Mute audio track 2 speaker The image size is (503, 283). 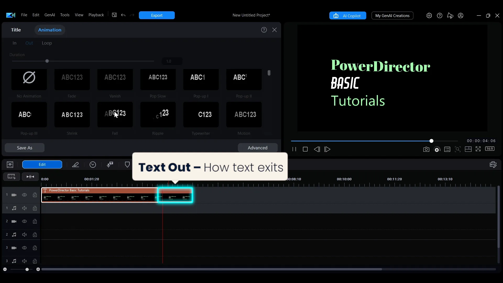[x=24, y=235]
